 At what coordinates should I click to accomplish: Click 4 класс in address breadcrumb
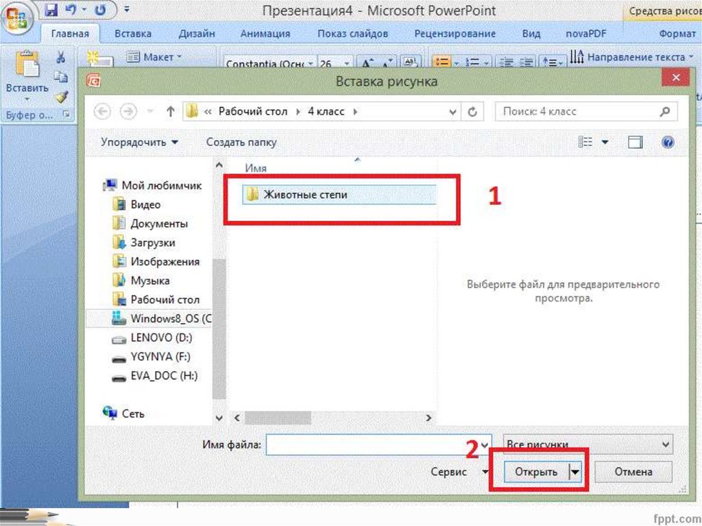(326, 112)
